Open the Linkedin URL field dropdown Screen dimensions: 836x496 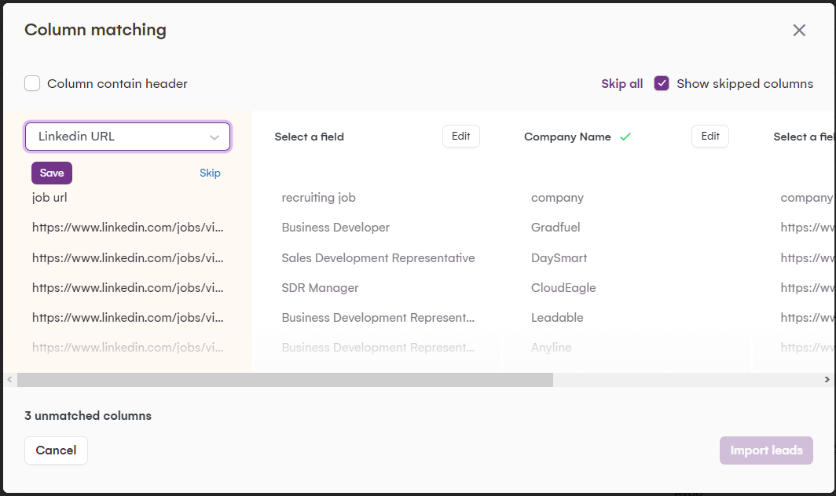[x=127, y=137]
